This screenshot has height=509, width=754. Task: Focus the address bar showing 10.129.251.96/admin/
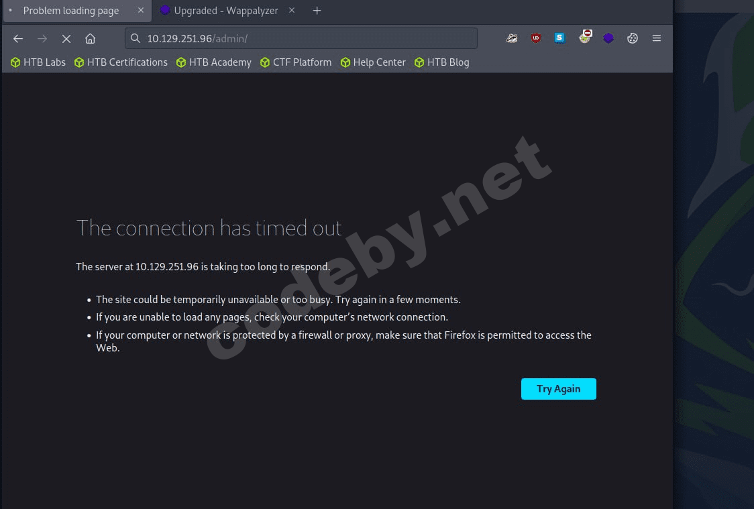click(301, 38)
